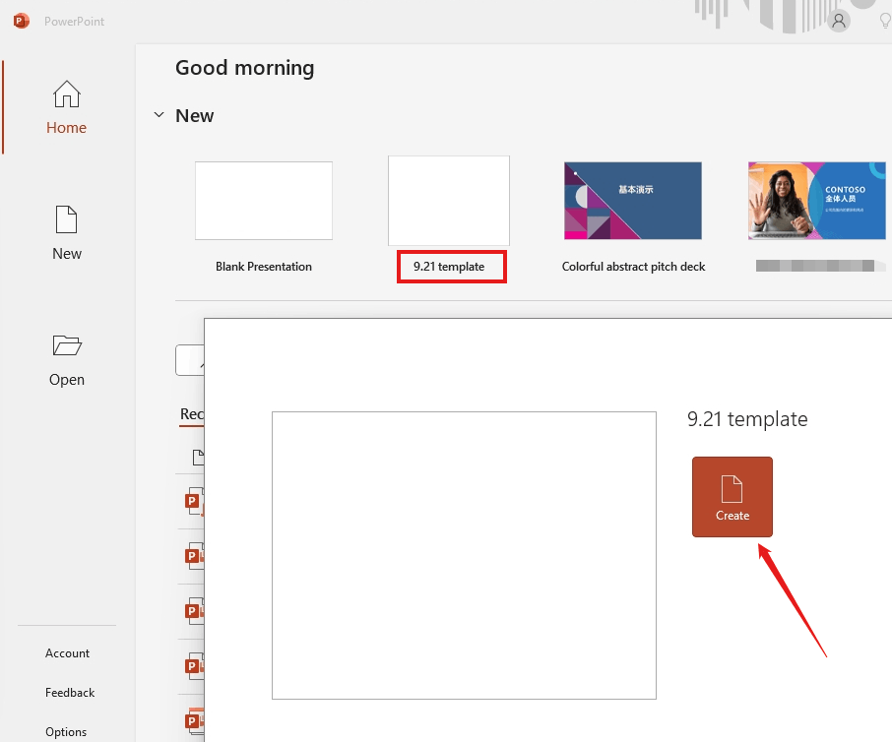Click the Create button for 9.21 template
The width and height of the screenshot is (892, 742).
pos(732,496)
